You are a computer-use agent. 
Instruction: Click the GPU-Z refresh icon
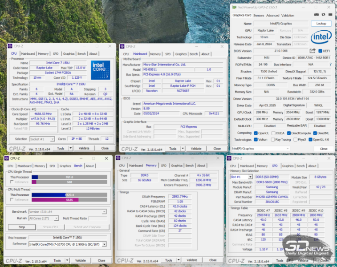[323, 15]
